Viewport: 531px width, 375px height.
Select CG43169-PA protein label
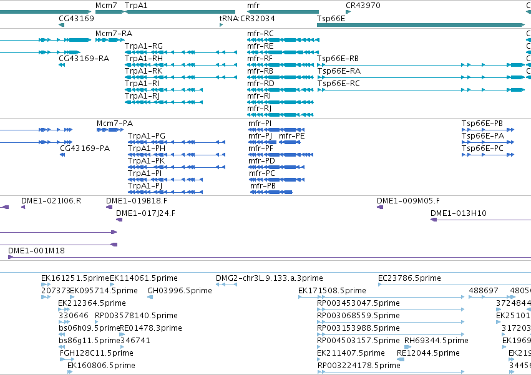[x=85, y=148]
